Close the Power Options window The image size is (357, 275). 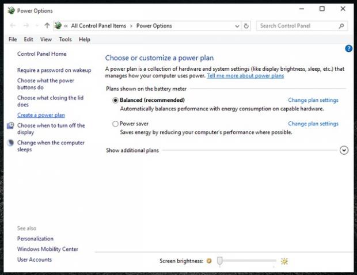[x=343, y=9]
